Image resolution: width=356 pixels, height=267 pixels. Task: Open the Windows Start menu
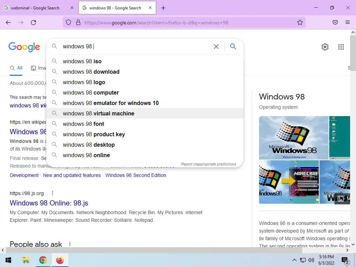click(x=8, y=260)
